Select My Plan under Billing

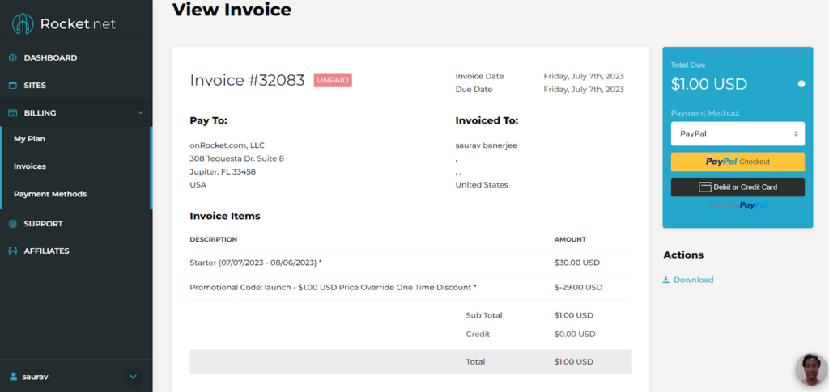tap(30, 139)
